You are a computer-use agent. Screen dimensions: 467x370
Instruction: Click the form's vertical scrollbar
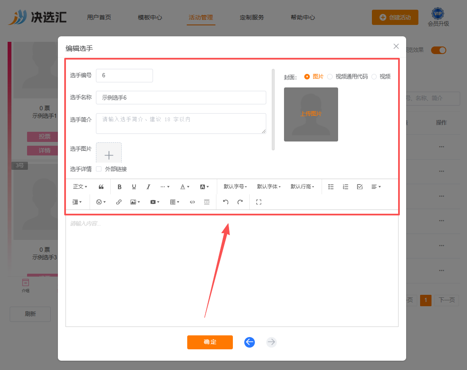(x=273, y=109)
